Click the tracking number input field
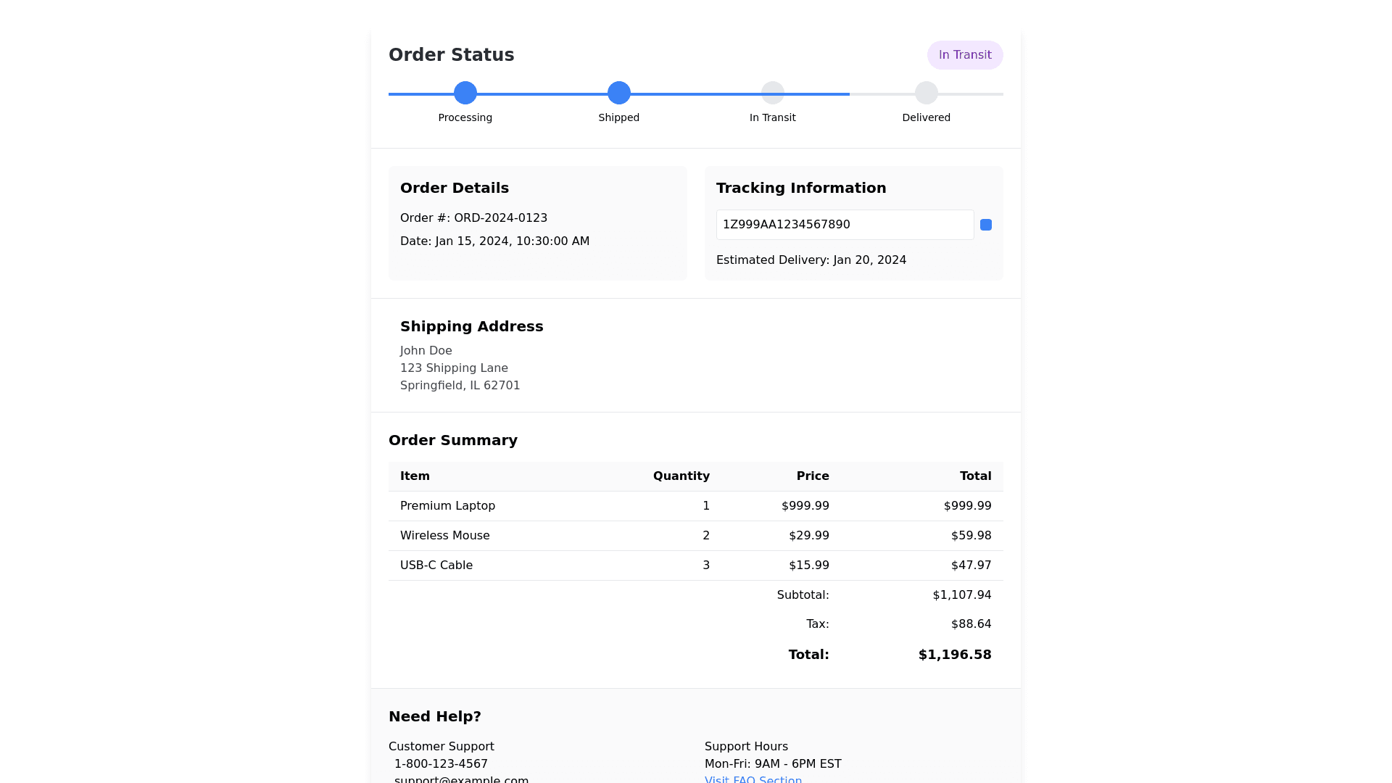The image size is (1392, 783). 845,225
